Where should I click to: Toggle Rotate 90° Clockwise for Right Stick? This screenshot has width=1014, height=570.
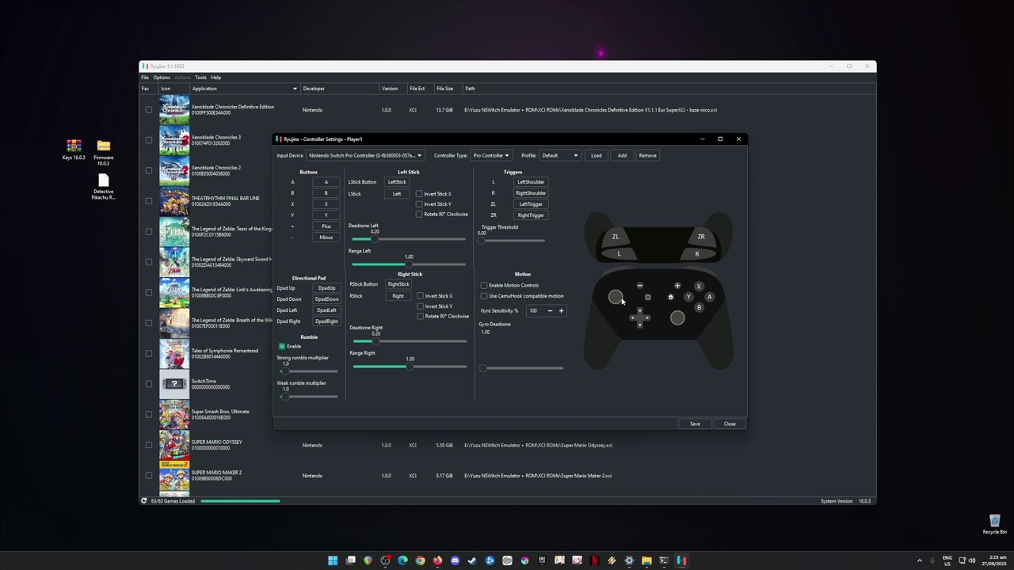pyautogui.click(x=421, y=316)
